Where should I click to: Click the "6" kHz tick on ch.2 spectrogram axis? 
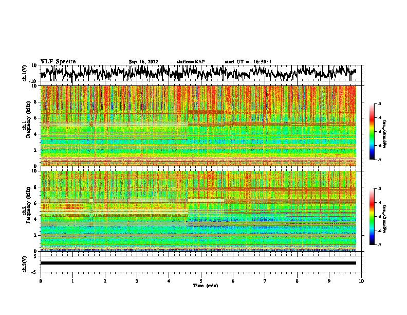[x=36, y=203]
